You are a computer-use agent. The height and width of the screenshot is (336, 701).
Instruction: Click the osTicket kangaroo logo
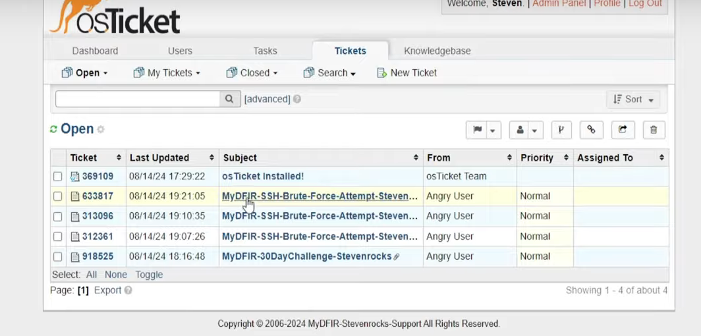click(x=115, y=17)
